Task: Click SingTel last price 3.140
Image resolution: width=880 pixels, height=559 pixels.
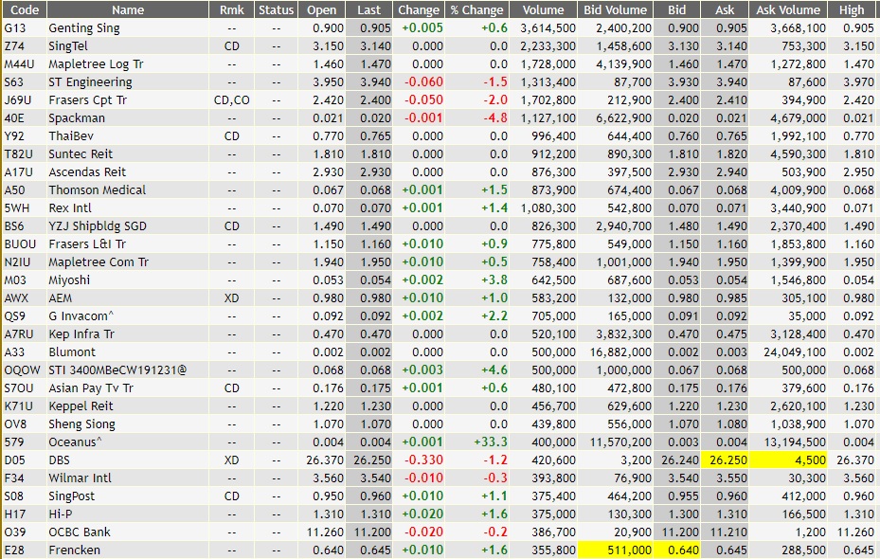Action: point(375,46)
